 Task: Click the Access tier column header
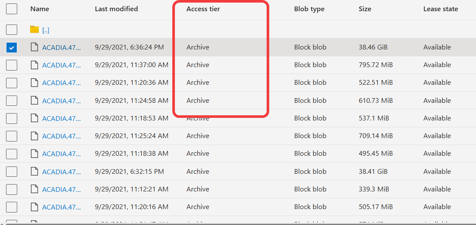[203, 9]
